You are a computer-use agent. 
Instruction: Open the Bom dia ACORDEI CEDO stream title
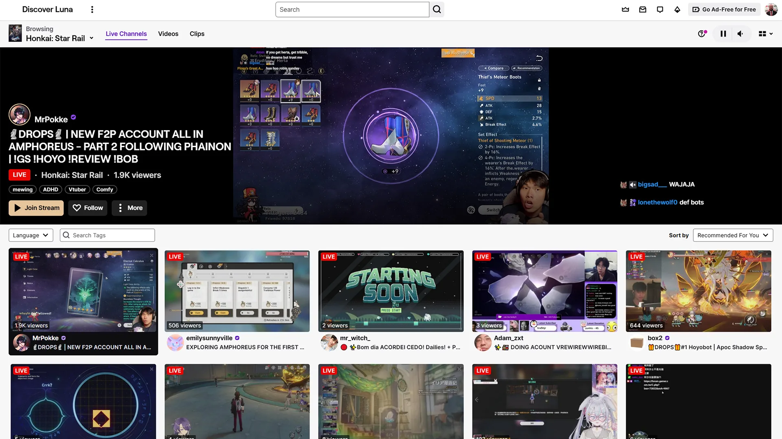(x=400, y=348)
